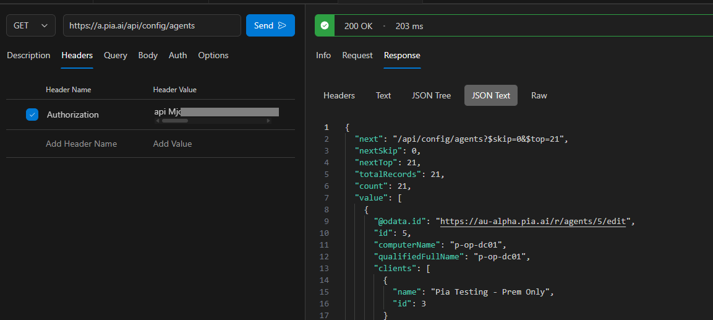Show the response Headers view
The height and width of the screenshot is (320, 713).
pos(339,95)
